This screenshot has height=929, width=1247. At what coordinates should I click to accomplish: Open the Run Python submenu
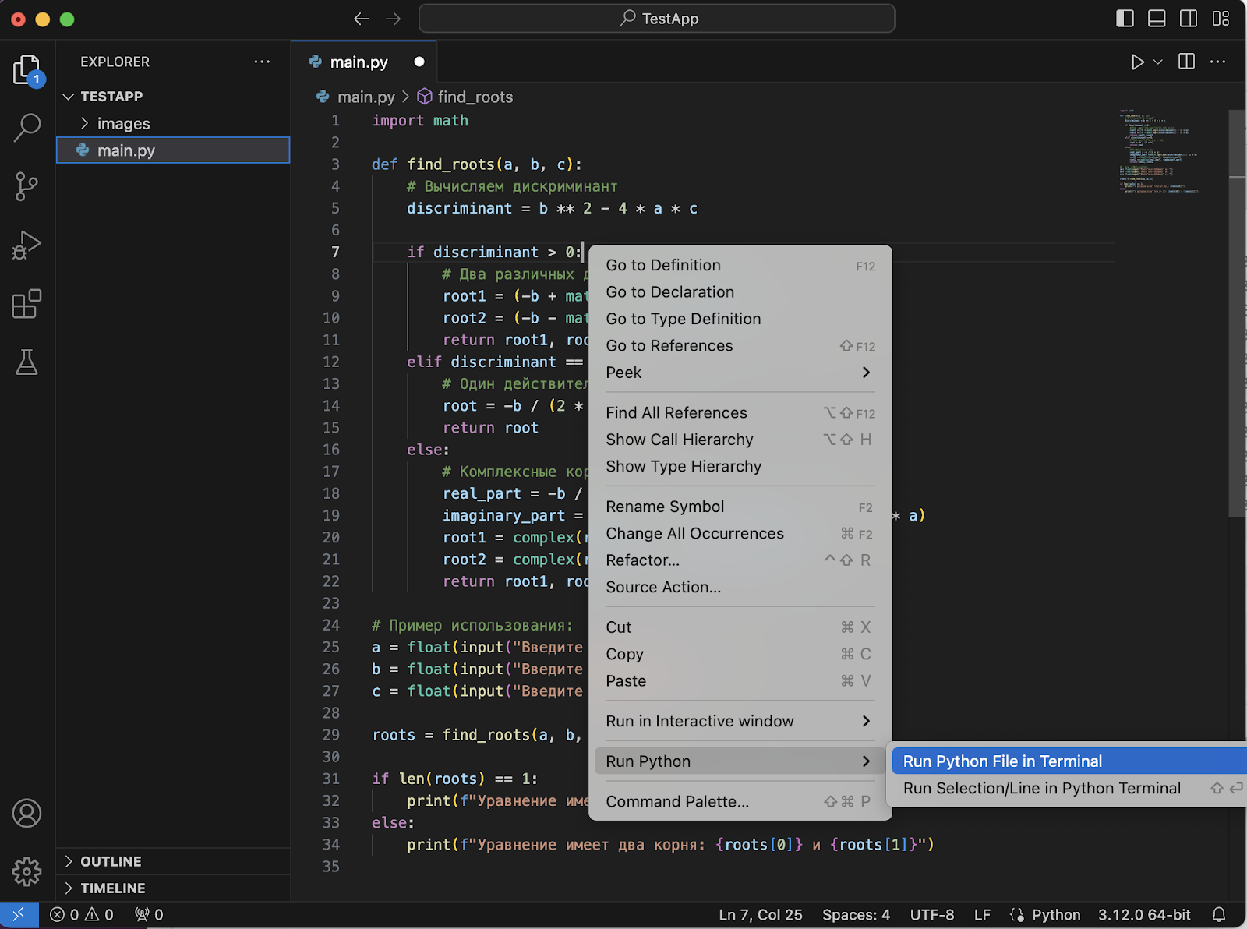tap(740, 761)
